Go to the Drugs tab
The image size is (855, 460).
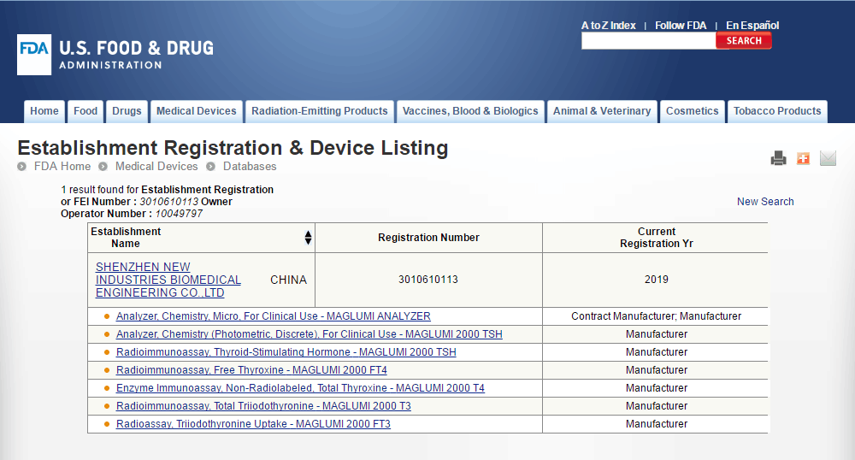click(127, 111)
